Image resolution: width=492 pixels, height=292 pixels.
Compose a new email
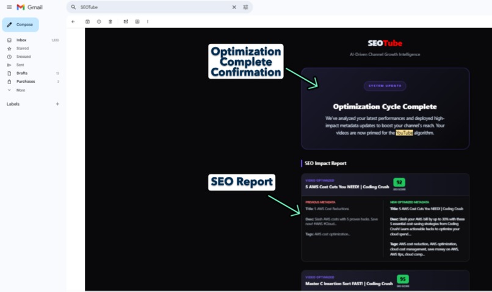20,24
